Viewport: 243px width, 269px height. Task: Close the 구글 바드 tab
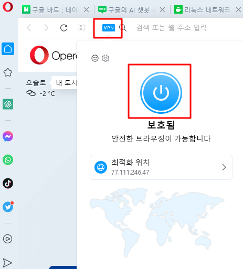(x=86, y=10)
